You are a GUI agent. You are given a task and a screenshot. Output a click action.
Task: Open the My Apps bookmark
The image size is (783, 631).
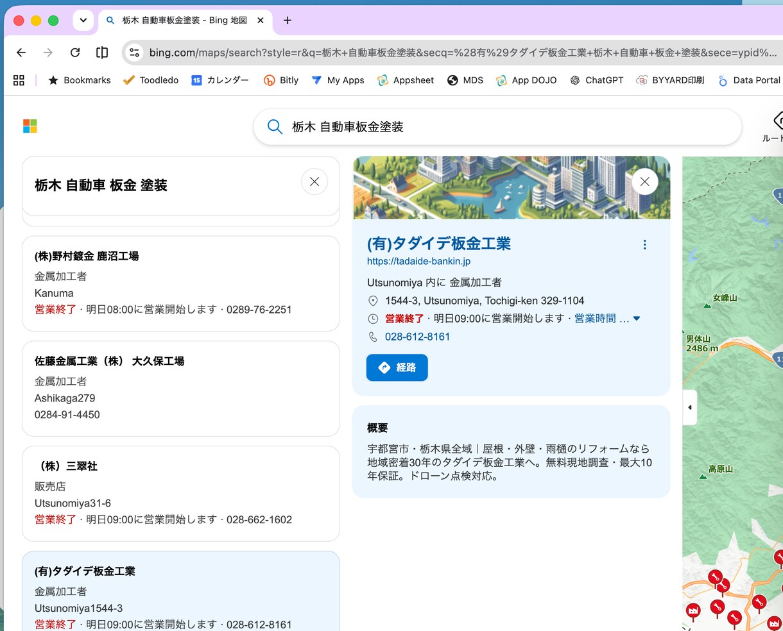[338, 80]
